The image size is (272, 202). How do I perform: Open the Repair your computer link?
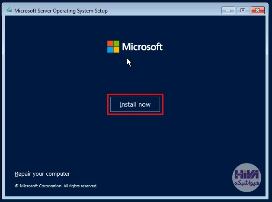(x=42, y=174)
